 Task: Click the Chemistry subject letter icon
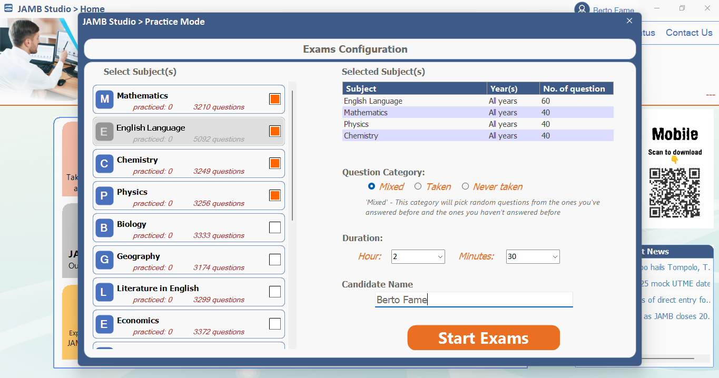tap(104, 163)
